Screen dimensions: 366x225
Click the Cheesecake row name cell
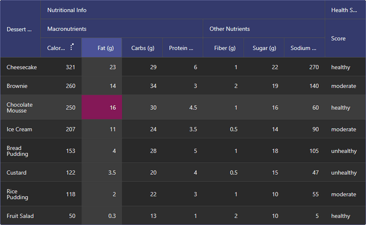[21, 67]
